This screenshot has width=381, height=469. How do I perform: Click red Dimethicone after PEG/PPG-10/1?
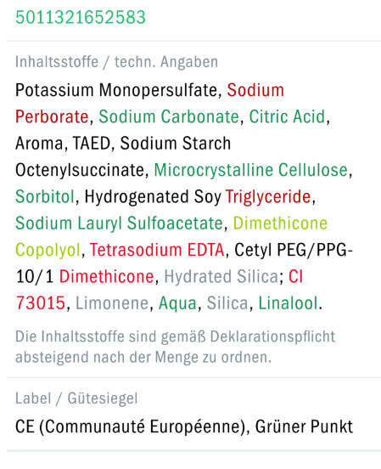[x=106, y=277]
